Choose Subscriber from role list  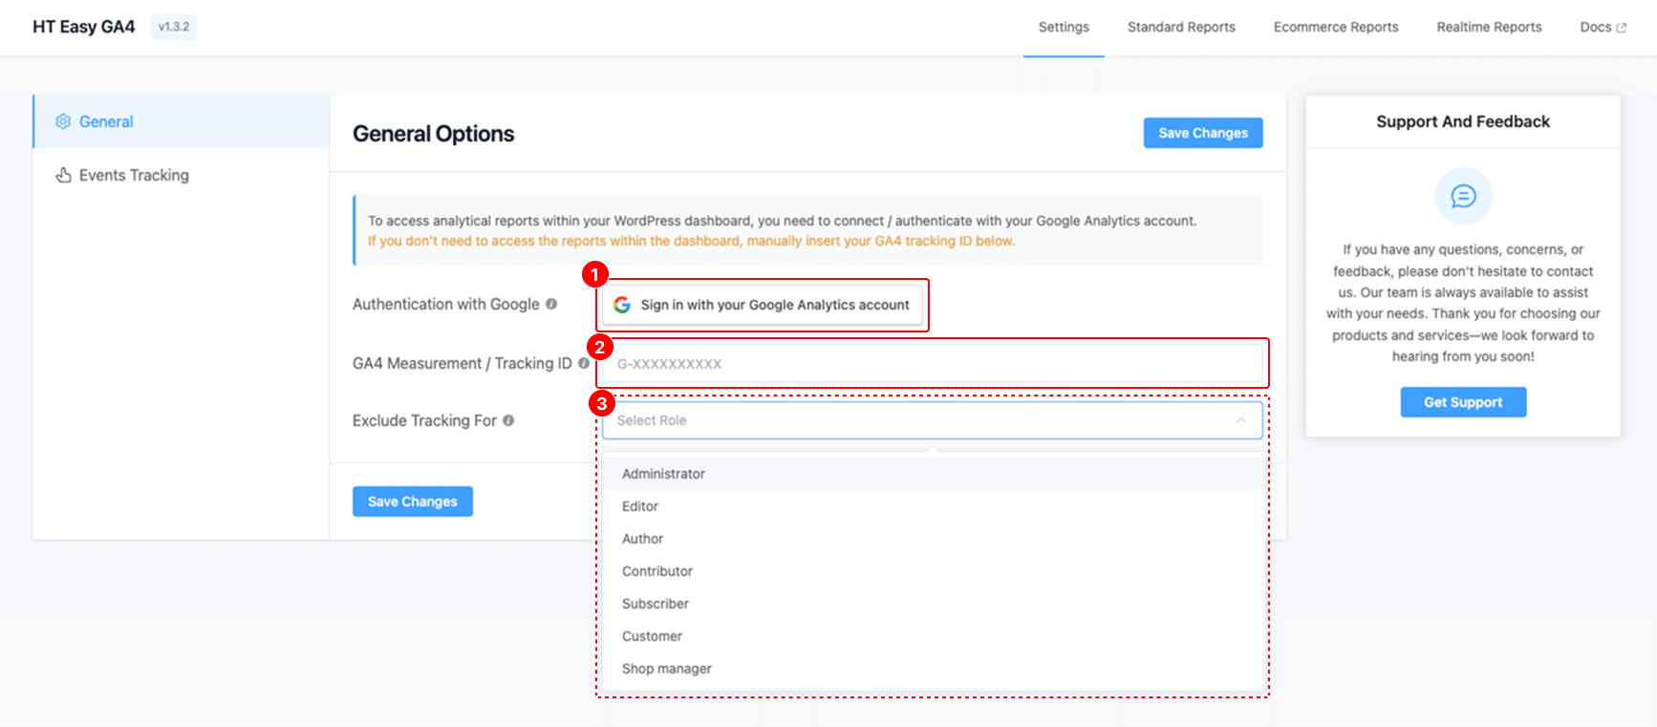934,604
